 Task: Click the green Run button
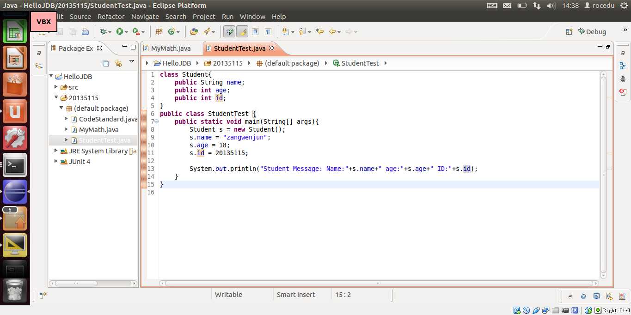[120, 31]
